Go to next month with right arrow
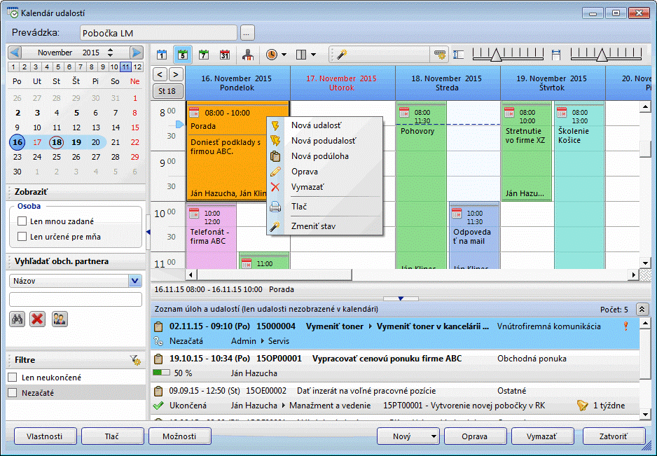This screenshot has width=657, height=456. pyautogui.click(x=136, y=53)
